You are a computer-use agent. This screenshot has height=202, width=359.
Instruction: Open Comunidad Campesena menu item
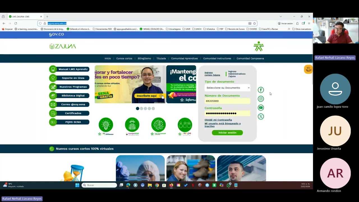click(x=250, y=58)
